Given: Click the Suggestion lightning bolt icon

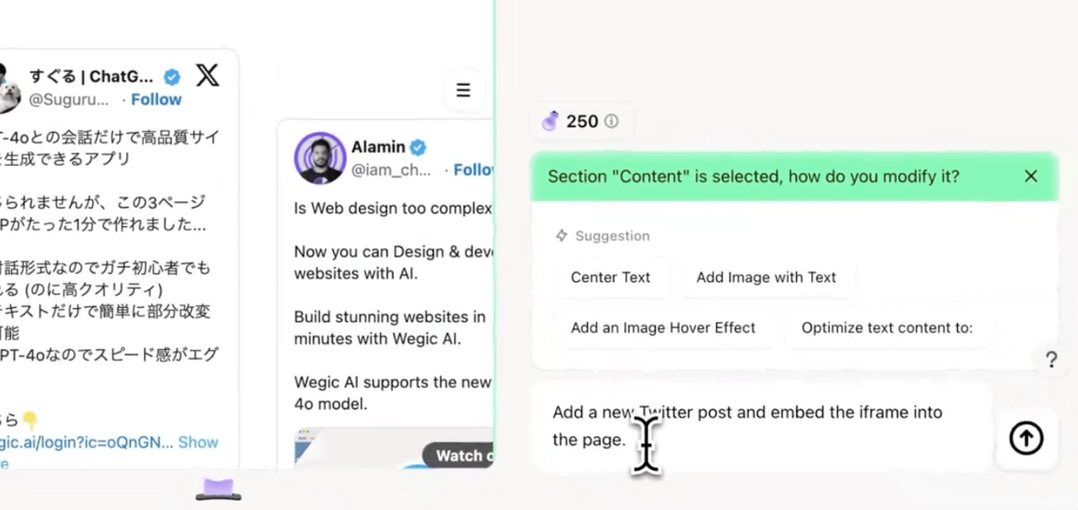Looking at the screenshot, I should [562, 235].
